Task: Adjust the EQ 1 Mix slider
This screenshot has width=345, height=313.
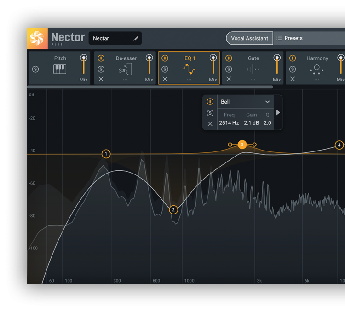Action: 213,64
